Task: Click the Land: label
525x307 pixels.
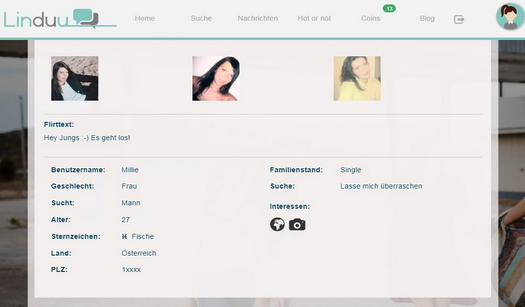Action: point(61,253)
